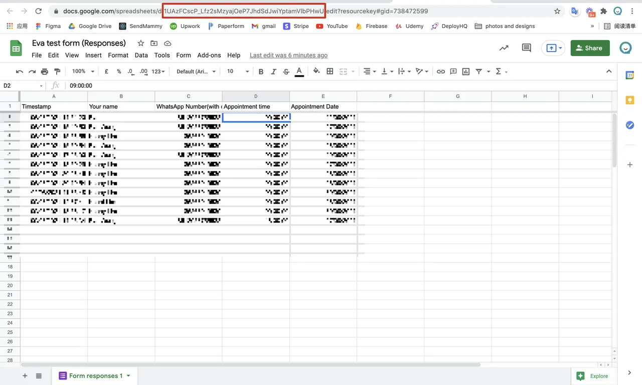Open the Add-ons menu
This screenshot has width=642, height=385.
pyautogui.click(x=209, y=55)
